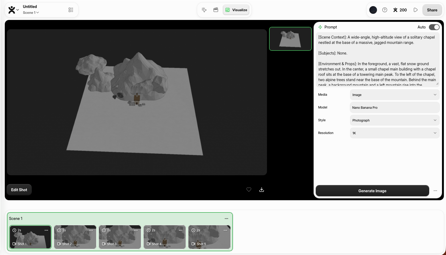446x255 pixels.
Task: Open the Scene 1 ellipsis menu
Action: (226, 219)
